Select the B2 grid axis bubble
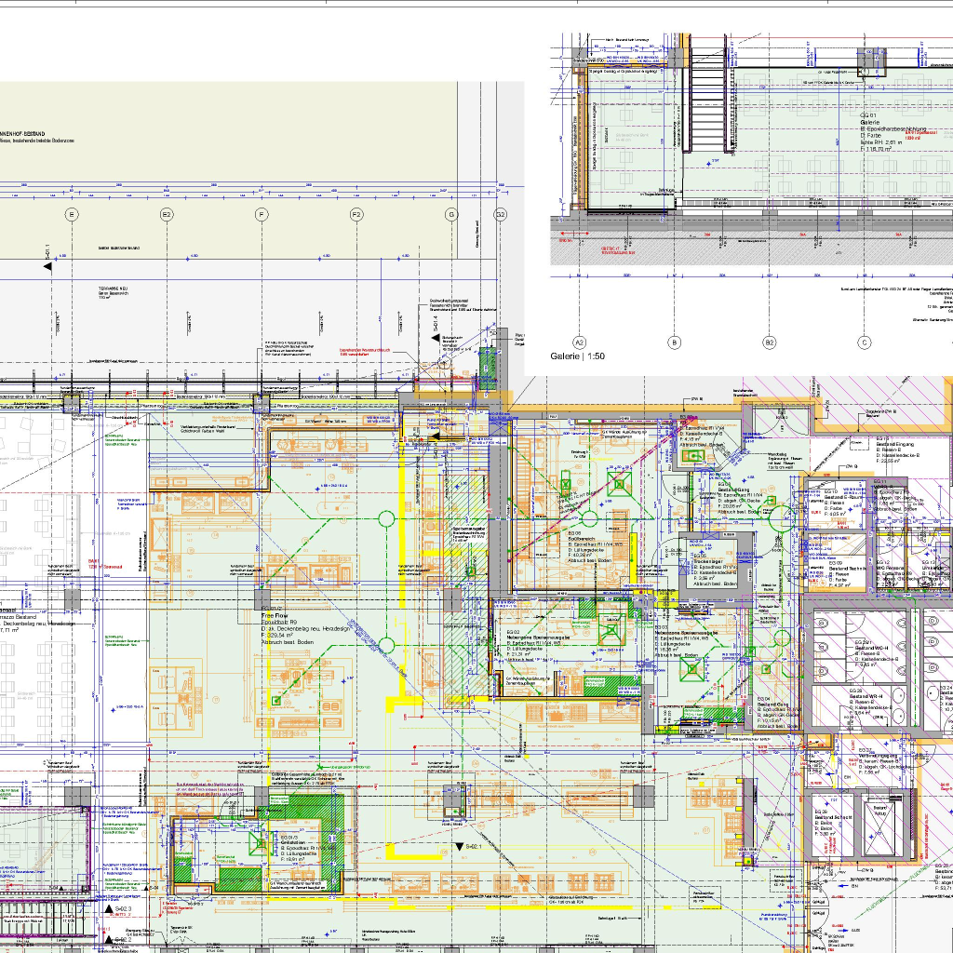953x953 pixels. pyautogui.click(x=770, y=342)
